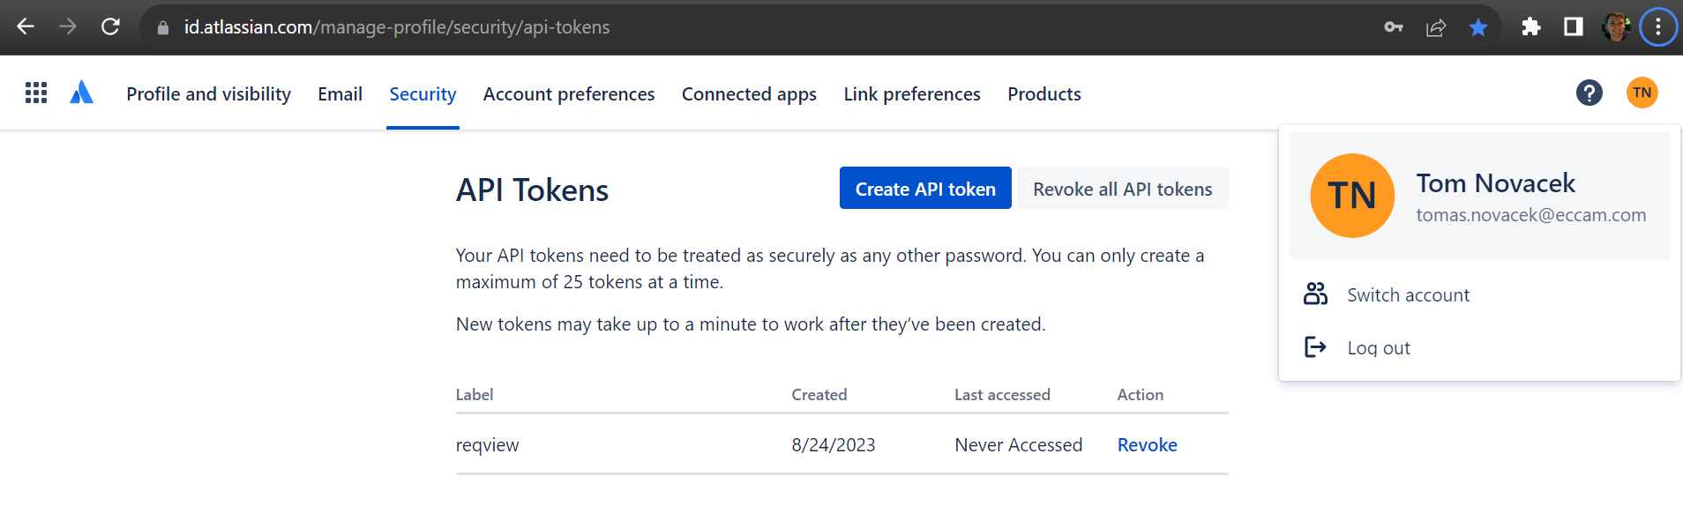Viewport: 1683px width, 506px height.
Task: Click the Last accessed column header
Action: point(1002,395)
